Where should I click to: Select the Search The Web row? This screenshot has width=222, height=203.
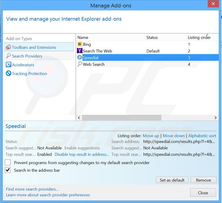coord(148,51)
